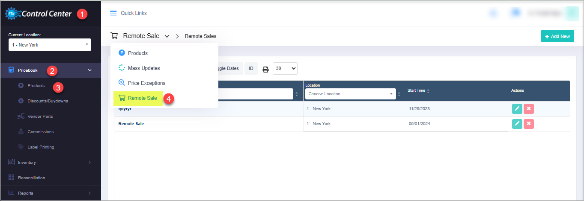Viewport: 584px width, 201px height.
Task: Select Products from the dropdown menu
Action: [164, 53]
